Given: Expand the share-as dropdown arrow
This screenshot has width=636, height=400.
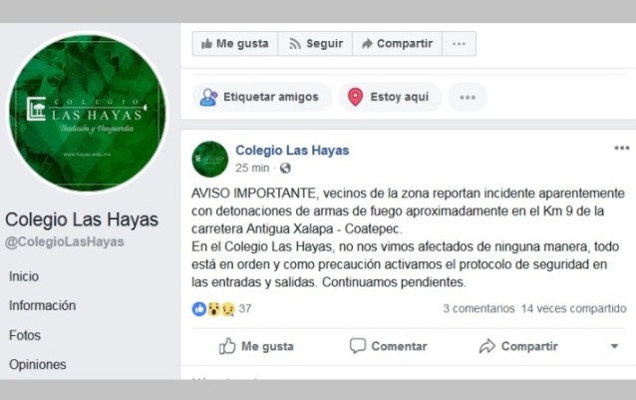Looking at the screenshot, I should [614, 346].
